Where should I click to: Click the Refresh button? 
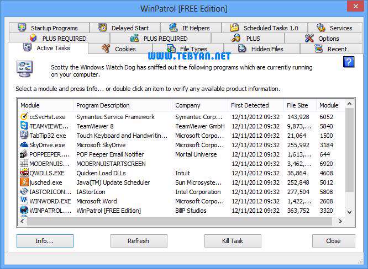tap(139, 241)
